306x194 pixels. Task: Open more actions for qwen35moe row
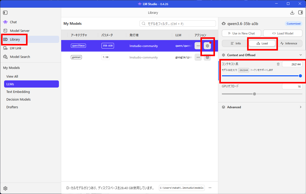tap(198, 46)
